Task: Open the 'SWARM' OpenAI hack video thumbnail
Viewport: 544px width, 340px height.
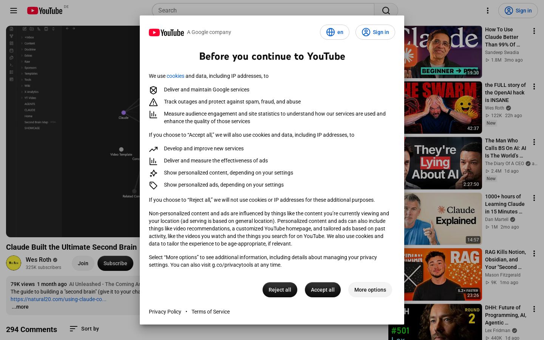Action: tap(443, 107)
